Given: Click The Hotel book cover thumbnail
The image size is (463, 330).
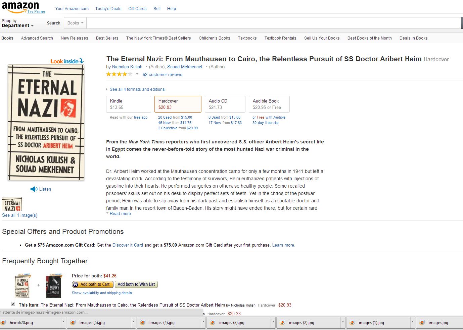Looking at the screenshot, I should pyautogui.click(x=54, y=286).
